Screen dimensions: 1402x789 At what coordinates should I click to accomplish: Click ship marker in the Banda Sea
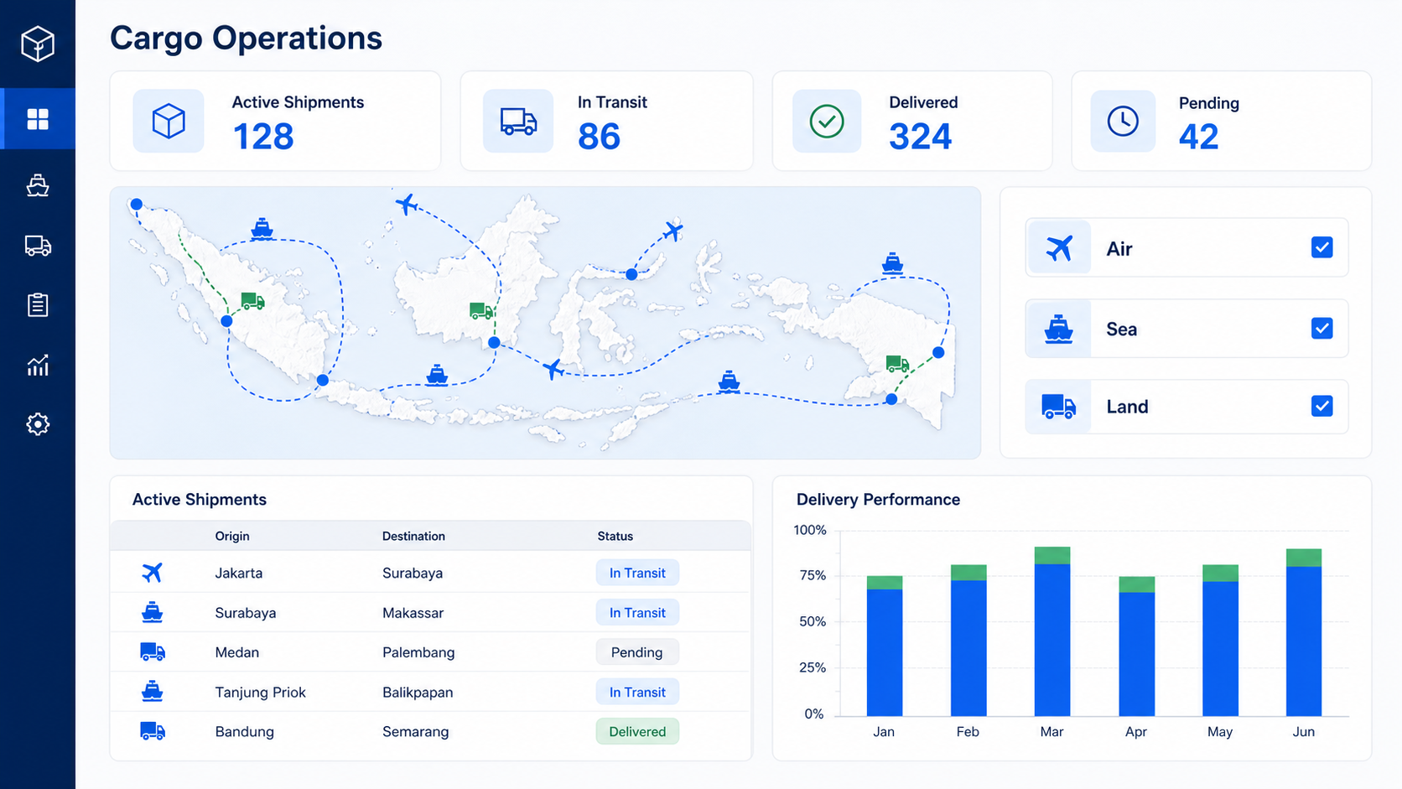[x=730, y=382]
